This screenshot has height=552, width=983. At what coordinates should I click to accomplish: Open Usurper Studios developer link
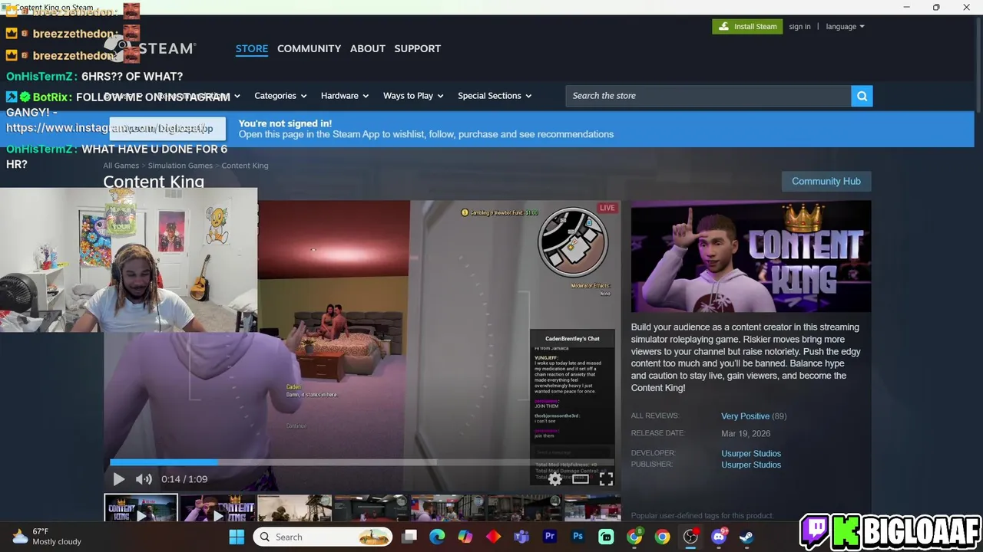(751, 453)
